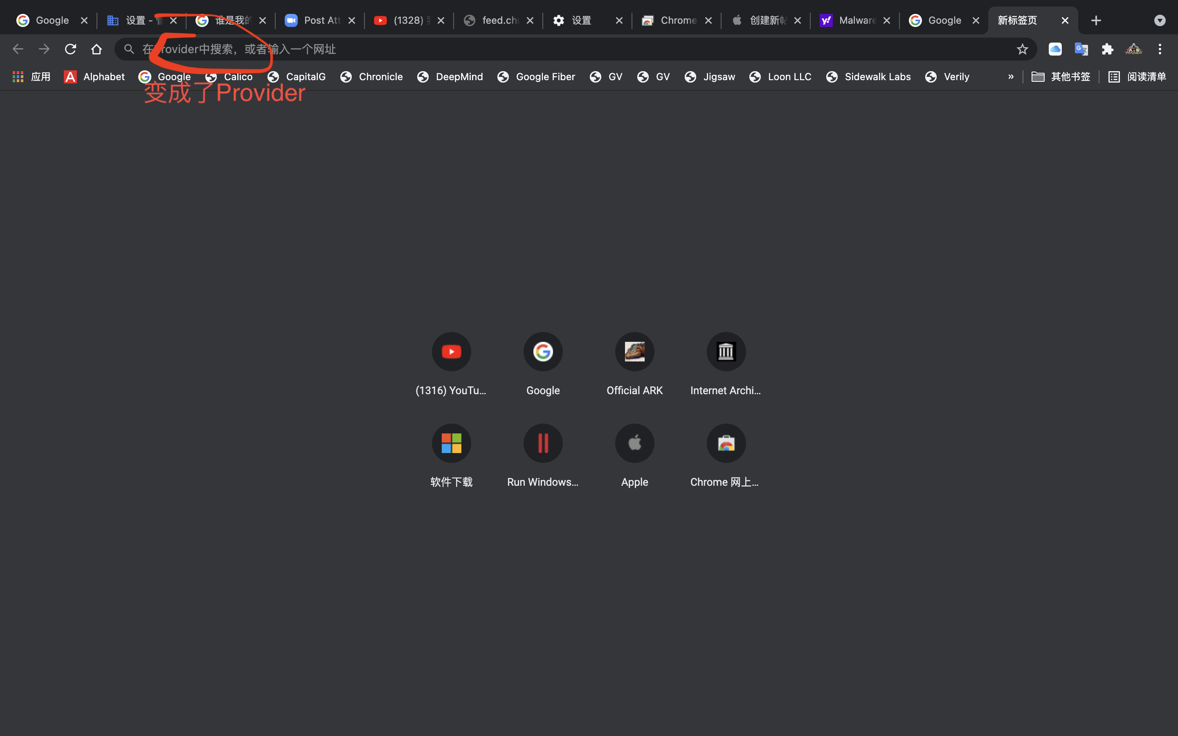1178x736 pixels.
Task: Expand the tab search dropdown arrow
Action: point(1160,20)
